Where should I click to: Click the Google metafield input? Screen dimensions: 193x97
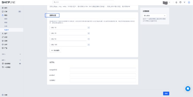point(103,70)
